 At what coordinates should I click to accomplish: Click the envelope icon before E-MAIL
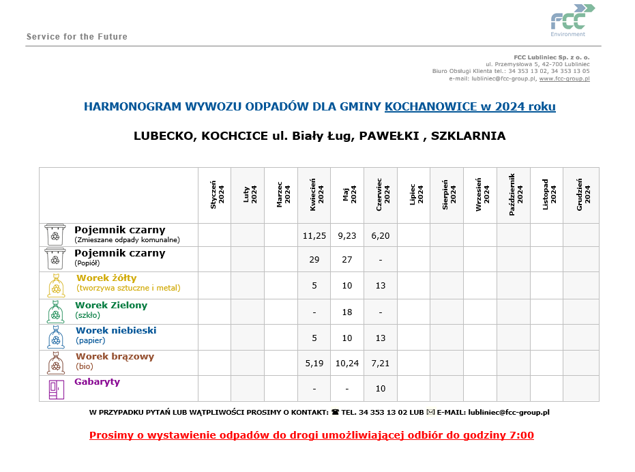pos(430,413)
